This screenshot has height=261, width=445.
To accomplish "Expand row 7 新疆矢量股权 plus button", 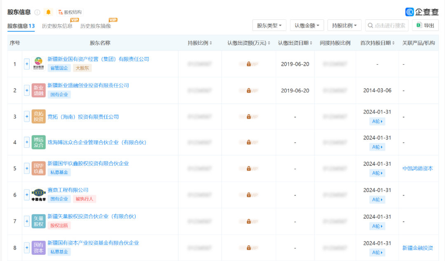I will (27, 221).
